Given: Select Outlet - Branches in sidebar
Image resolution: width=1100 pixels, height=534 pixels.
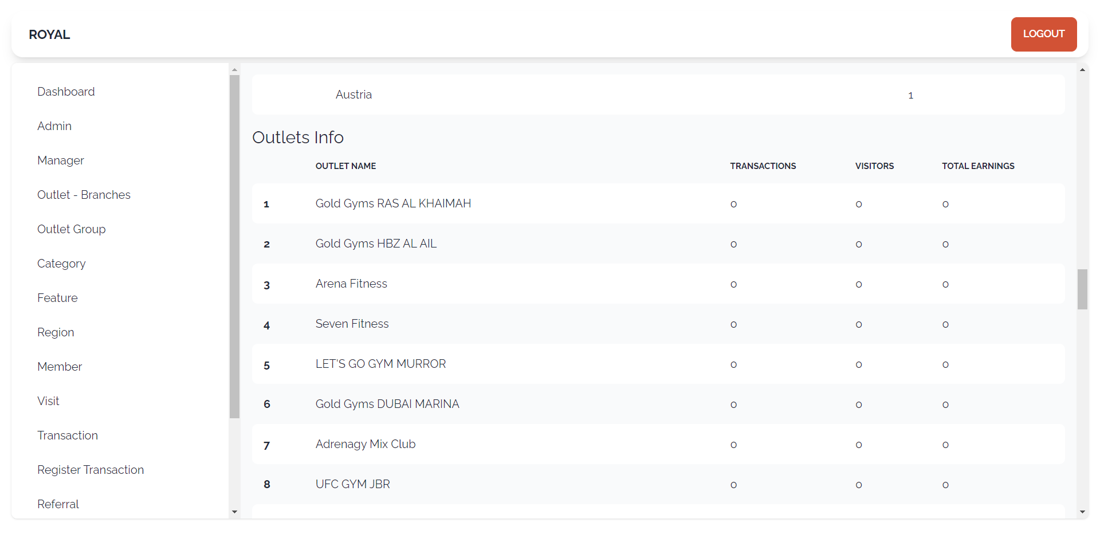Looking at the screenshot, I should [x=84, y=195].
